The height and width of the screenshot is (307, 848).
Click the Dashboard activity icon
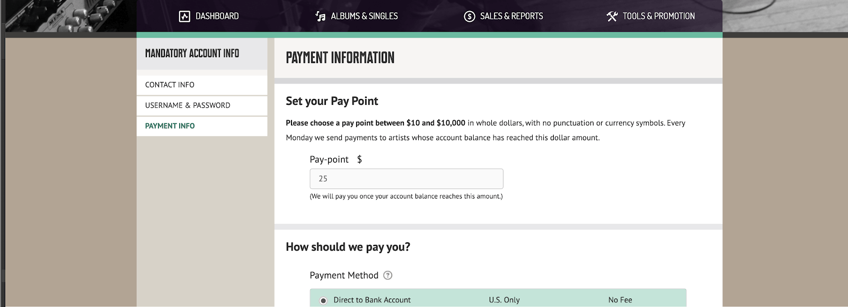[x=184, y=16]
